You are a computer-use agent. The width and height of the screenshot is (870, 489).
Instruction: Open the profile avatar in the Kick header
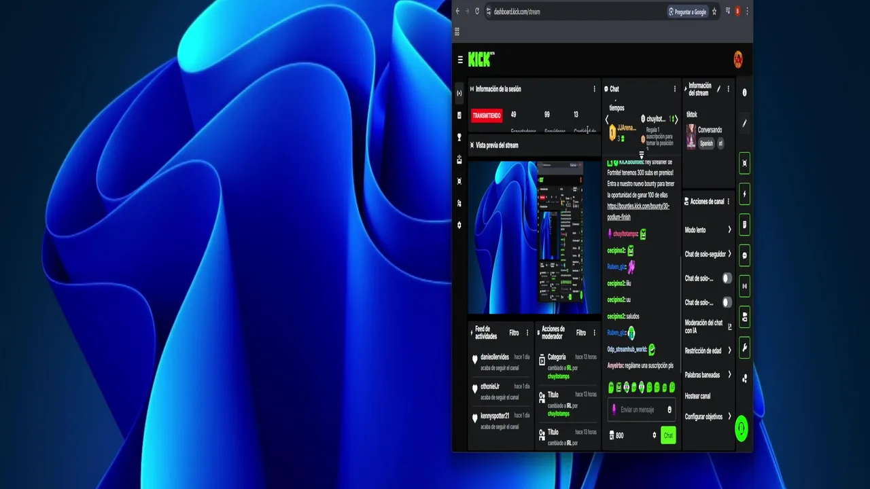tap(738, 60)
